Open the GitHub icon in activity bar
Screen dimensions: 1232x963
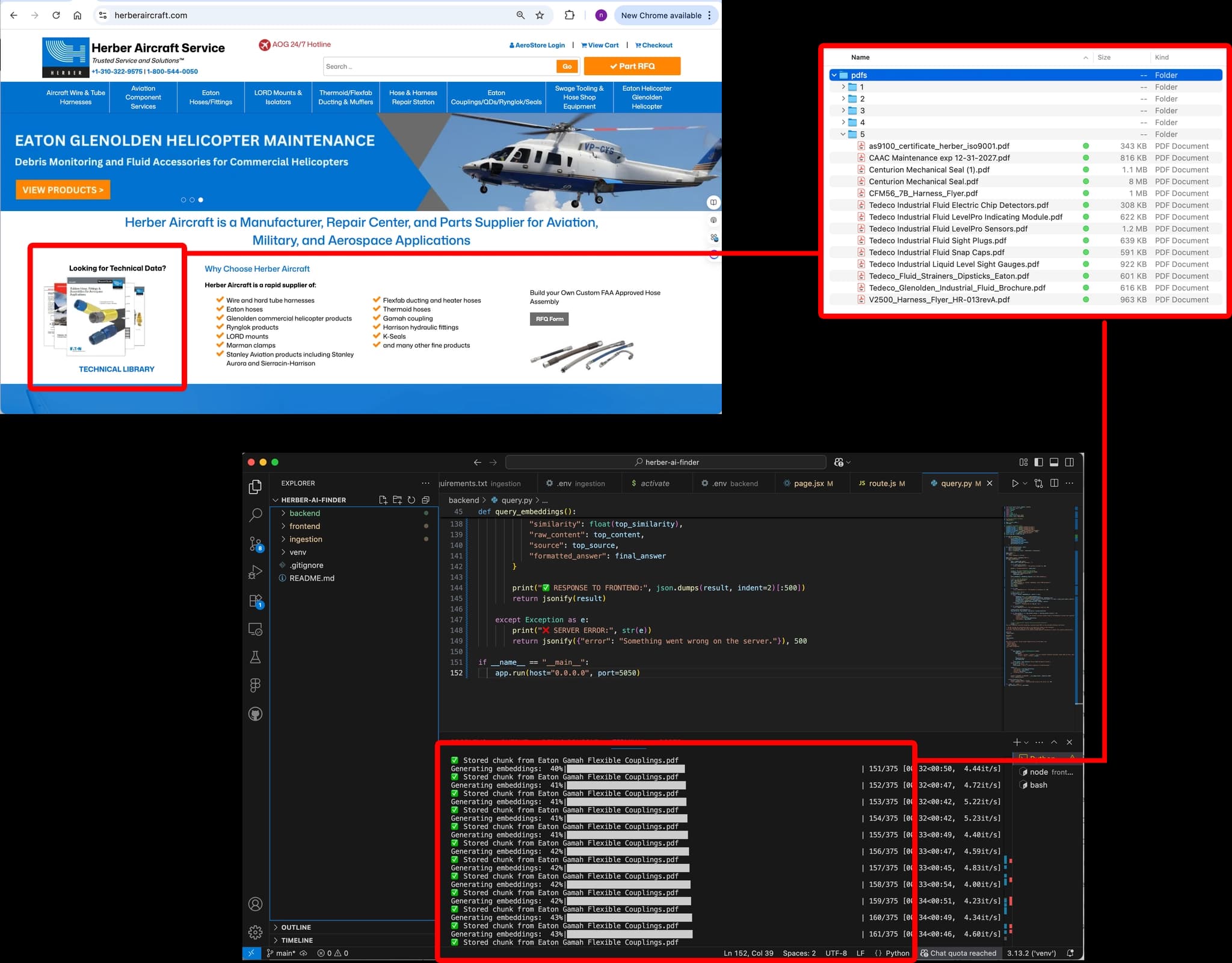point(255,714)
